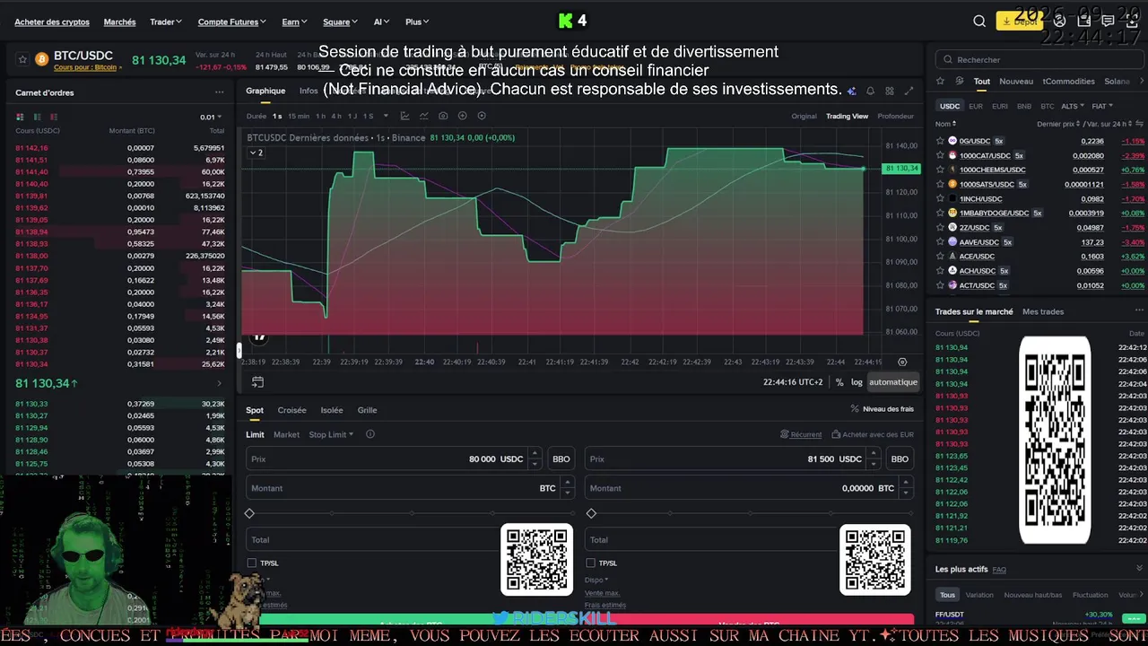
Task: Open the chart settings circle icon
Action: click(x=482, y=116)
